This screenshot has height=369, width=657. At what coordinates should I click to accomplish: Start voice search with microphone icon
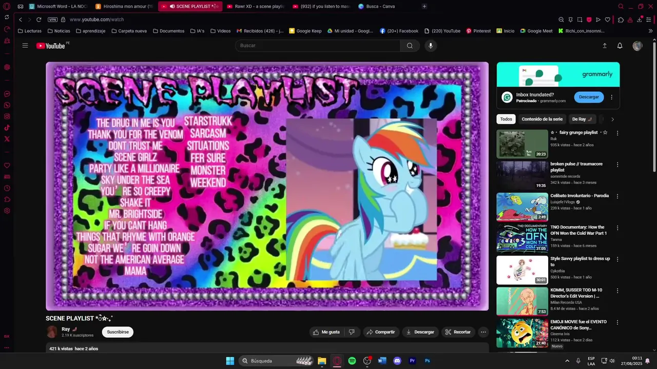[x=431, y=46]
